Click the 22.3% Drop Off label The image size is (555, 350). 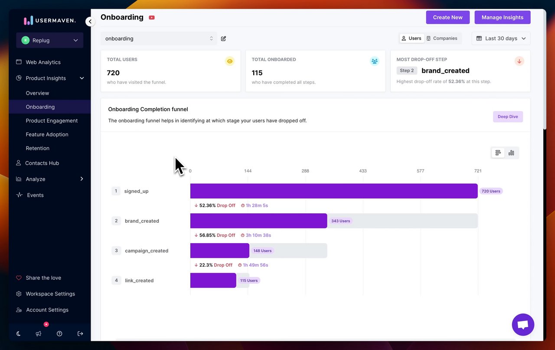coord(213,265)
